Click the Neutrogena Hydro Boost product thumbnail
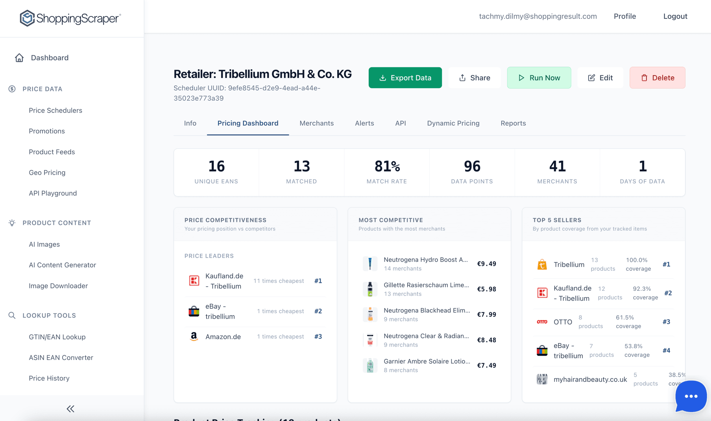 pyautogui.click(x=370, y=264)
